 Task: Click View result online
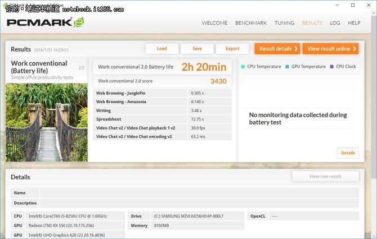click(330, 49)
